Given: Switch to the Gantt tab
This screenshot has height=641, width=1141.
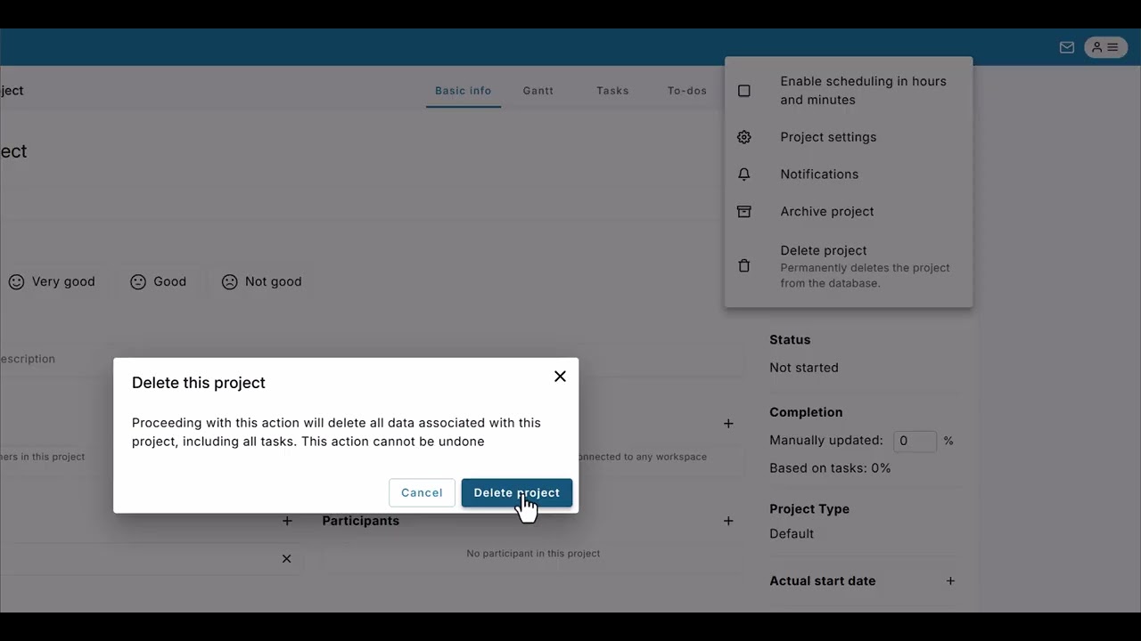Looking at the screenshot, I should (538, 91).
